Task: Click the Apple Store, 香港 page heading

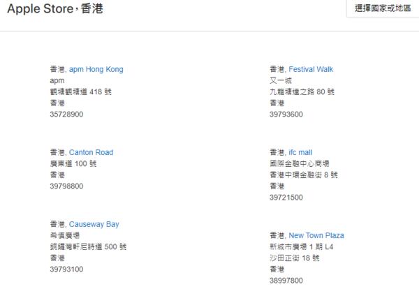Action: pyautogui.click(x=55, y=10)
